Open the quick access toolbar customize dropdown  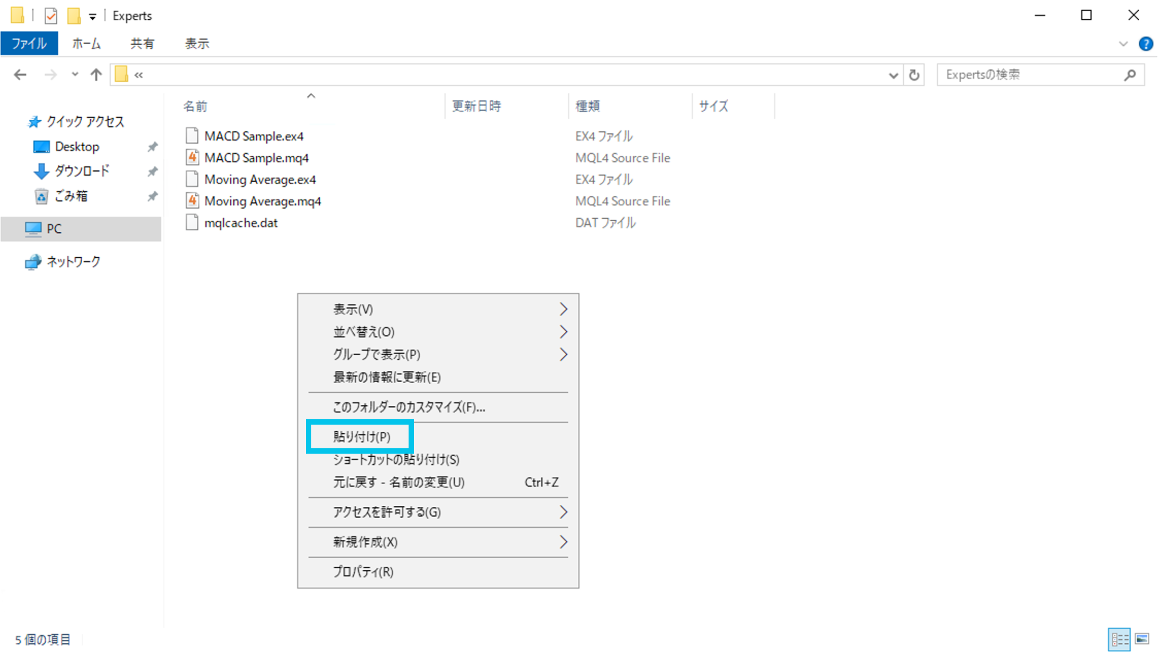coord(92,17)
